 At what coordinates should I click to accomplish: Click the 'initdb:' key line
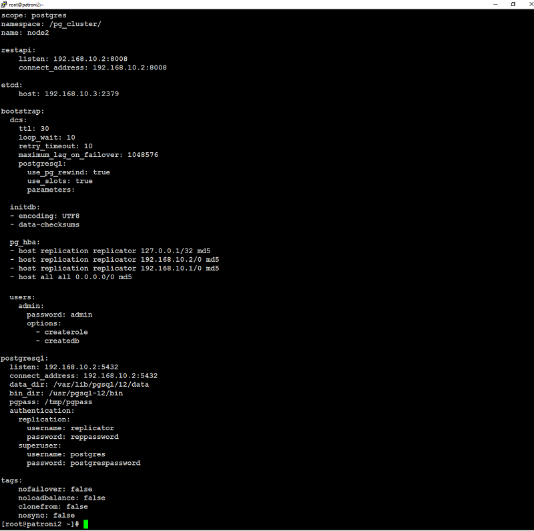pyautogui.click(x=25, y=207)
